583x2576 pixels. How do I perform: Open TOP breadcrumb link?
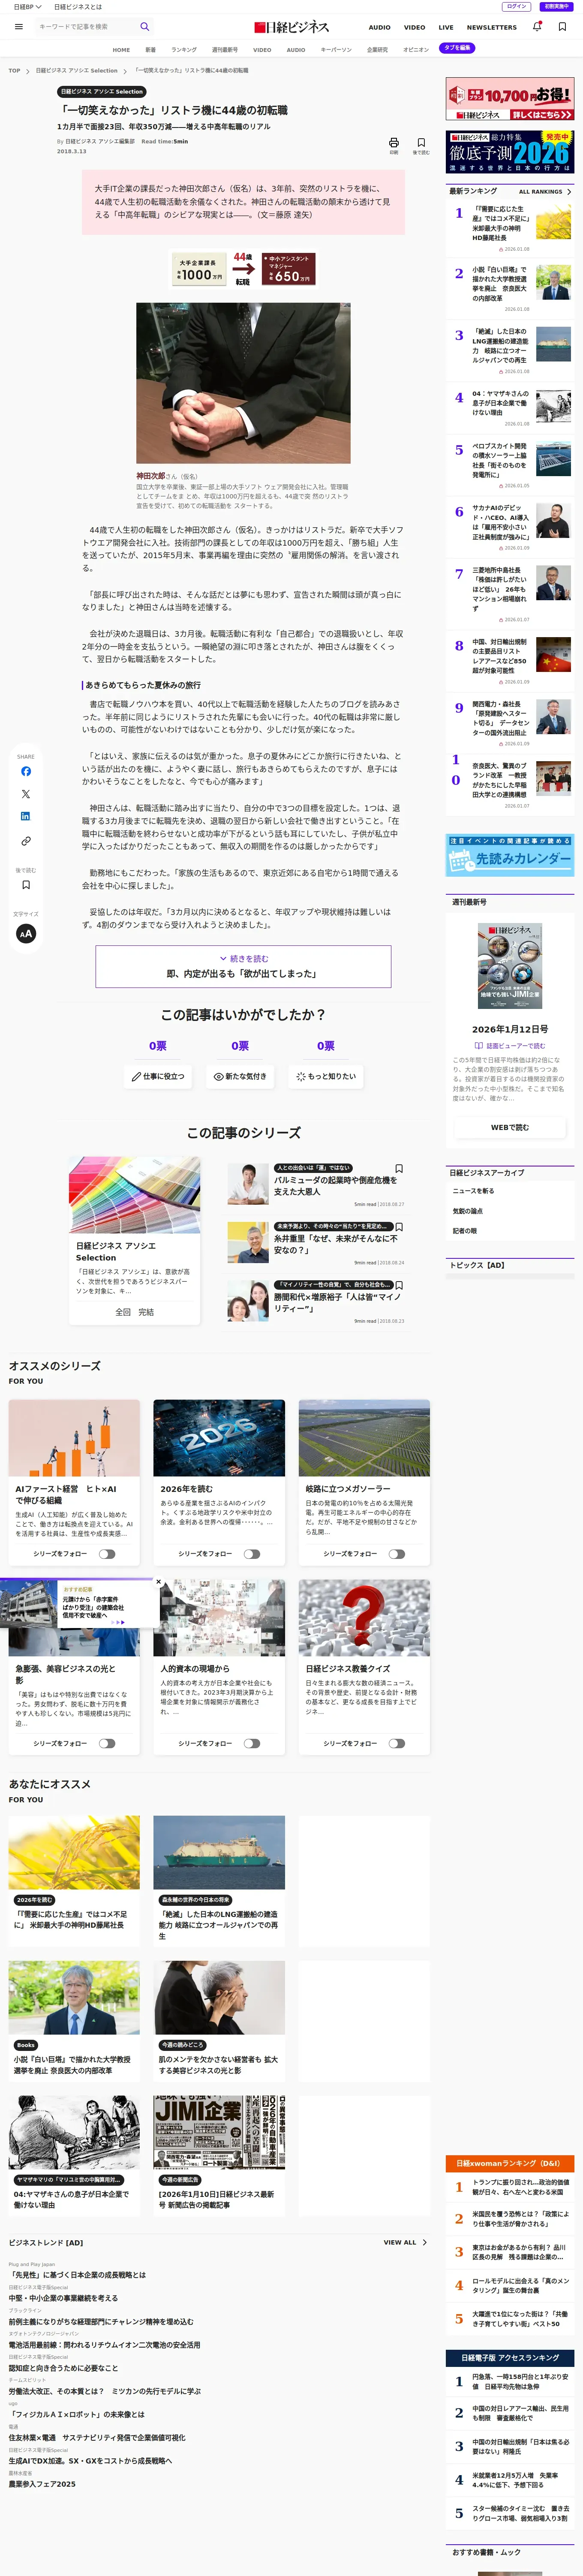(x=14, y=71)
